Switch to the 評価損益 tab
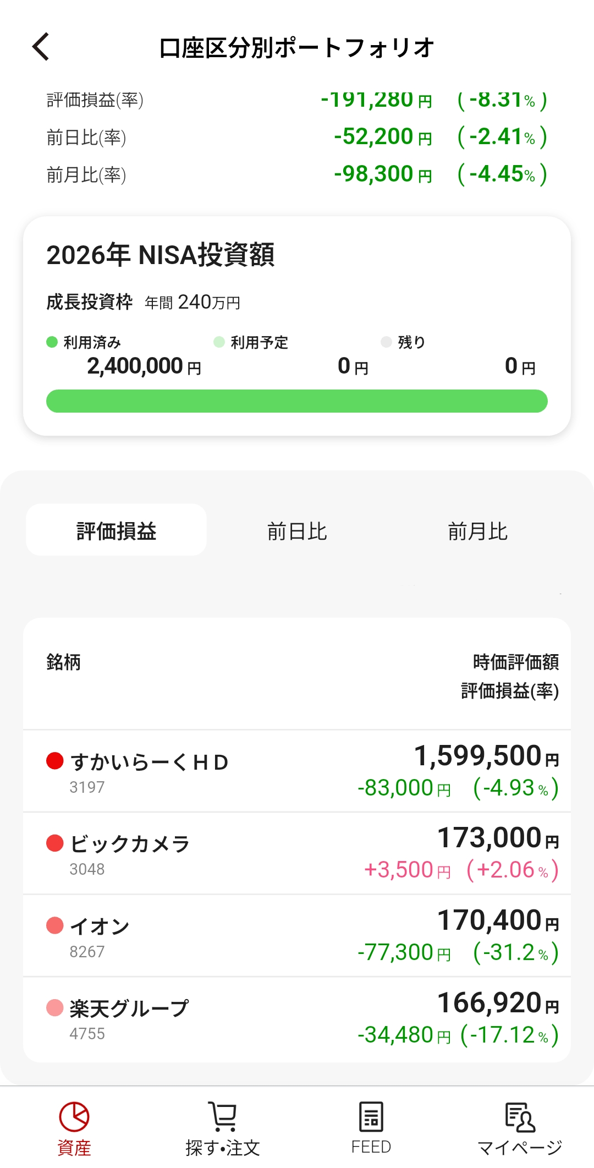The image size is (594, 1168). (x=117, y=531)
